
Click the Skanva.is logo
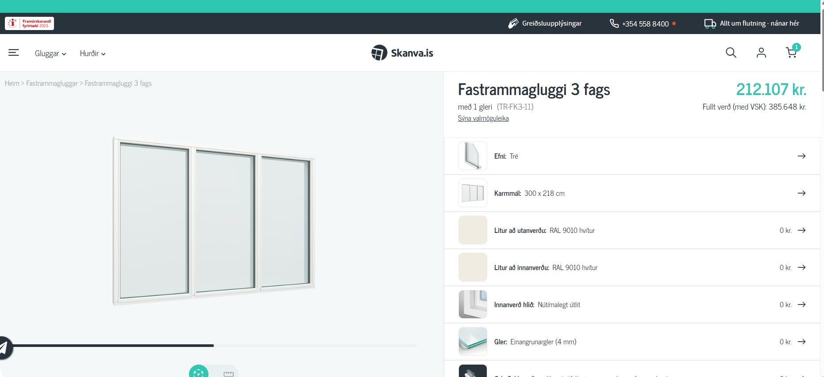[x=402, y=53]
